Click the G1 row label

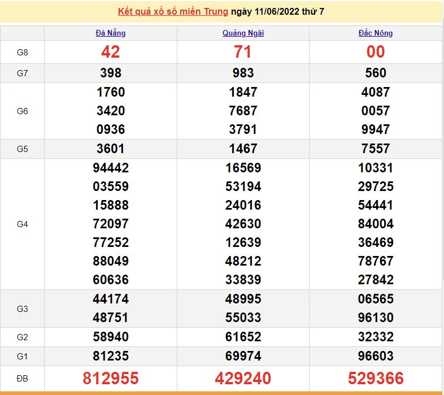pyautogui.click(x=23, y=357)
